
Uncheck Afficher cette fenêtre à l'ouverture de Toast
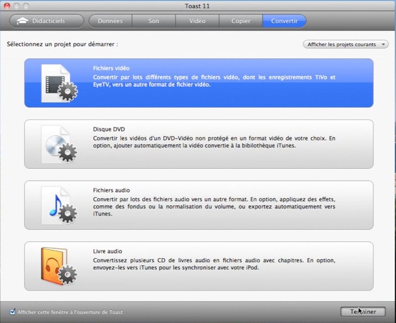12,312
